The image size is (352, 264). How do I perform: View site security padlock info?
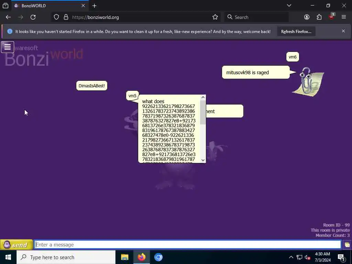pos(66,17)
